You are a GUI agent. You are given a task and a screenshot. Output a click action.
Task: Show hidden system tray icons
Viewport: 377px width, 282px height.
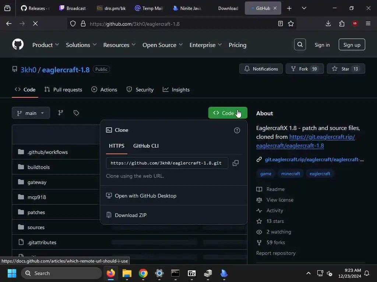[x=309, y=273]
